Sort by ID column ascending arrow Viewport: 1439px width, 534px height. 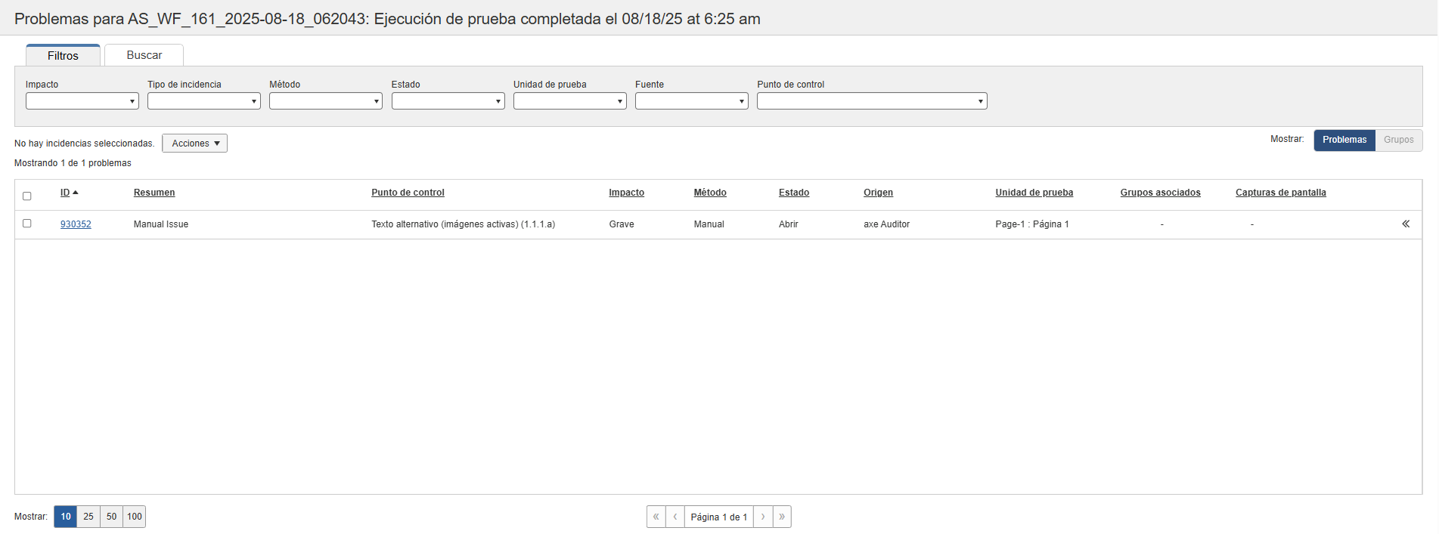tap(75, 193)
